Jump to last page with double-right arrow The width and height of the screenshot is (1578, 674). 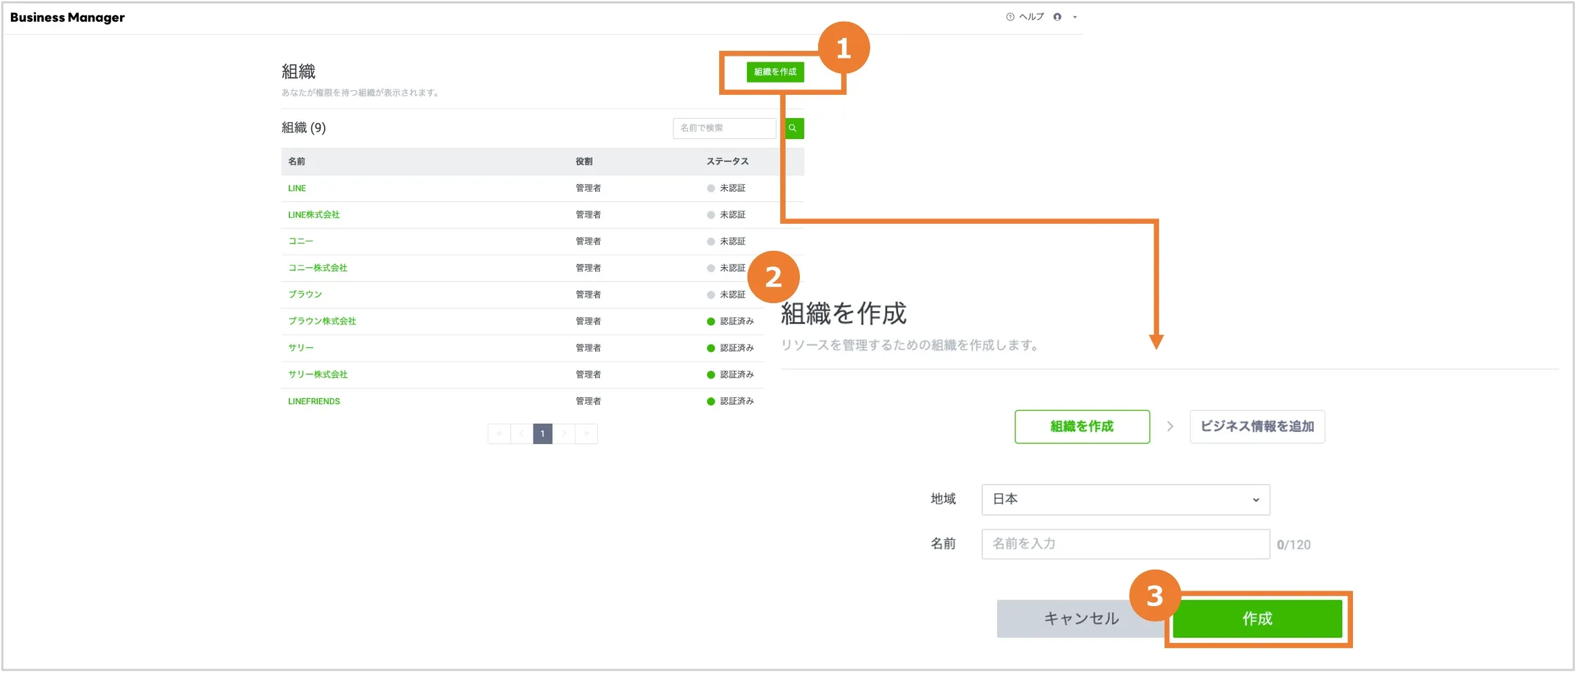pos(586,434)
